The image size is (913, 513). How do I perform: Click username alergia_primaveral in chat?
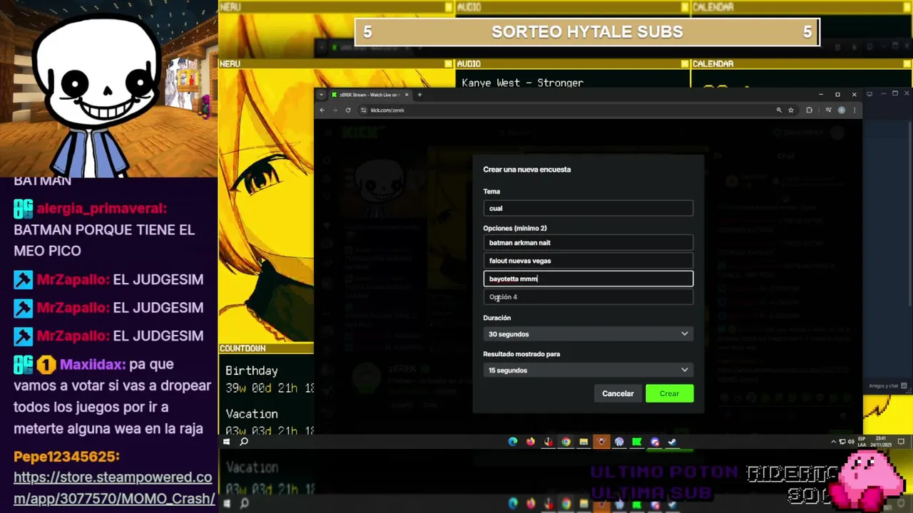coord(101,209)
